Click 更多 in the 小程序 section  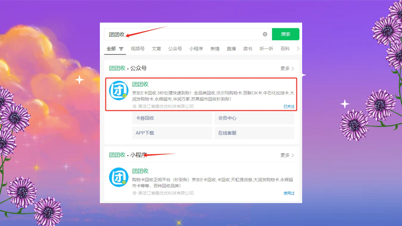pyautogui.click(x=287, y=155)
